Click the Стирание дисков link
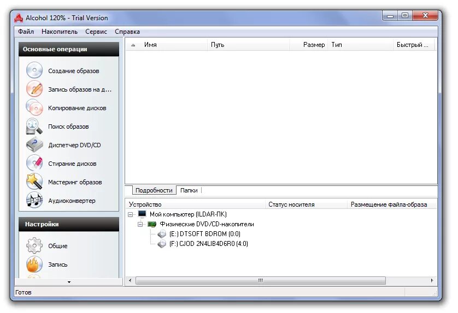This screenshot has height=313, width=458. coord(72,164)
